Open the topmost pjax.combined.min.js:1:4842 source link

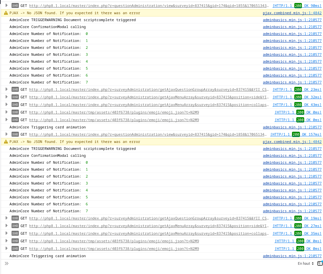click(x=292, y=13)
